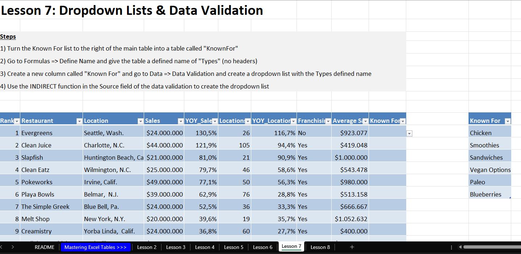This screenshot has width=521, height=254.
Task: Click the sheet tab bar options dots
Action: click(451, 247)
